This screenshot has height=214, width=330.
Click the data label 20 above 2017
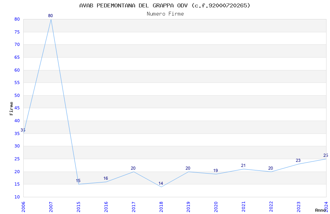133,168
